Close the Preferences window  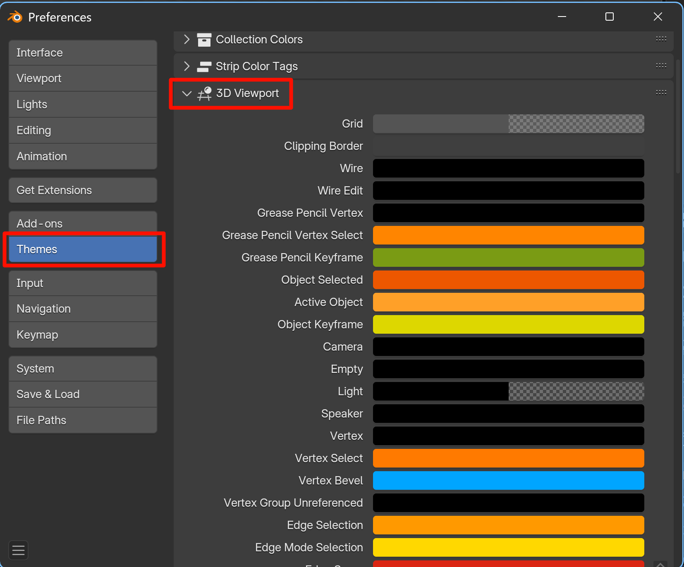[658, 17]
